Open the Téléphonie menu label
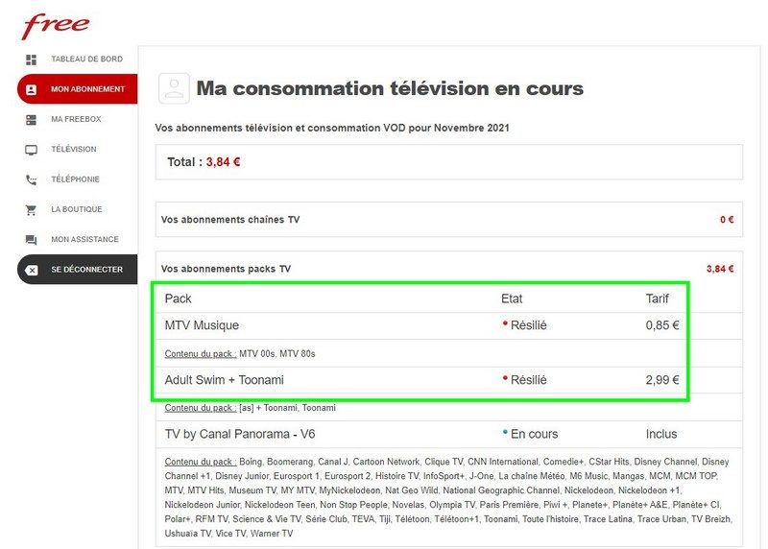Viewport: 768px width, 549px height. pyautogui.click(x=75, y=179)
